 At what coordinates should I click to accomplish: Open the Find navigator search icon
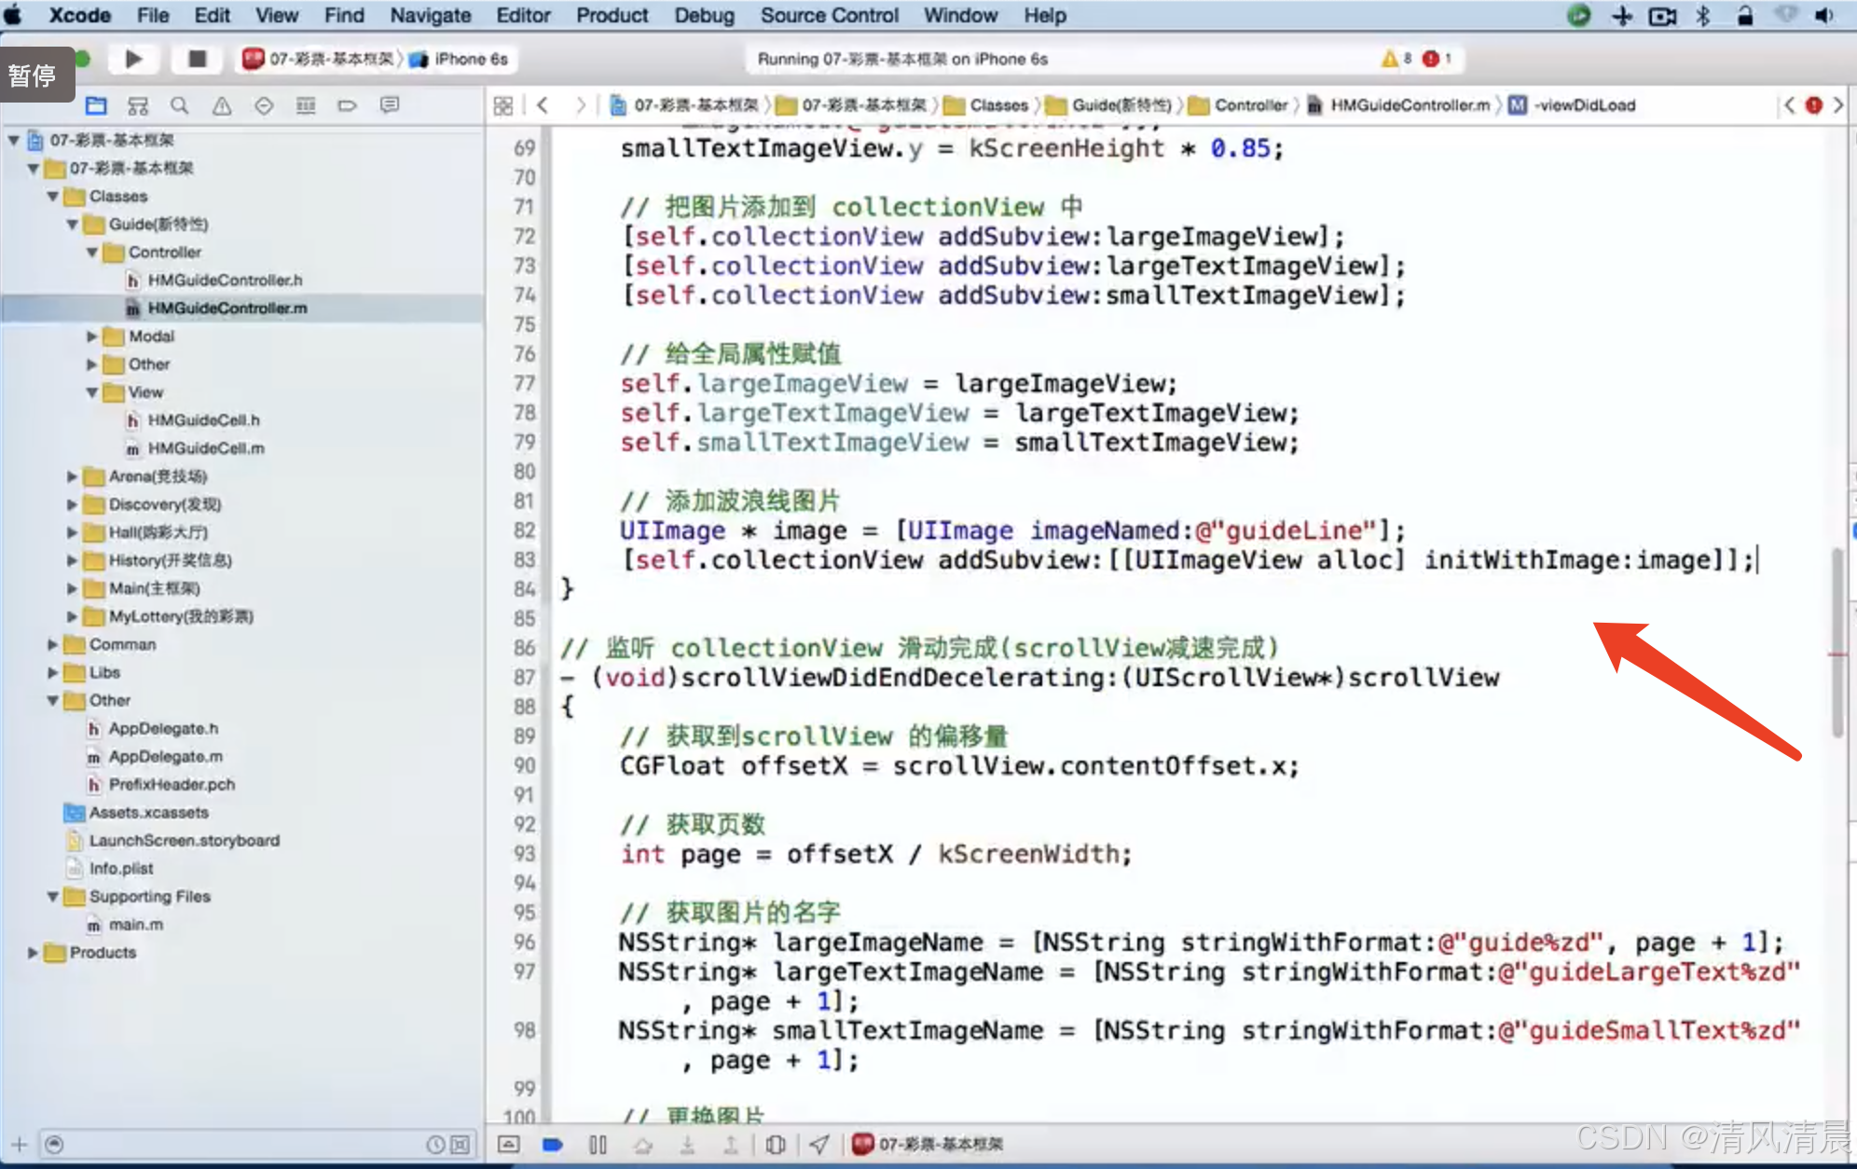point(180,105)
